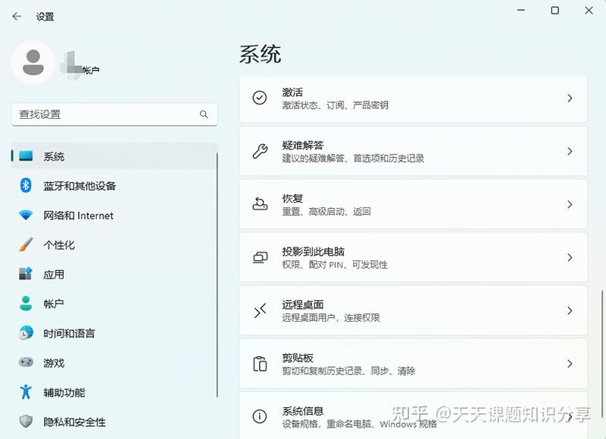Expand 激活 with its chevron arrow

(x=570, y=98)
